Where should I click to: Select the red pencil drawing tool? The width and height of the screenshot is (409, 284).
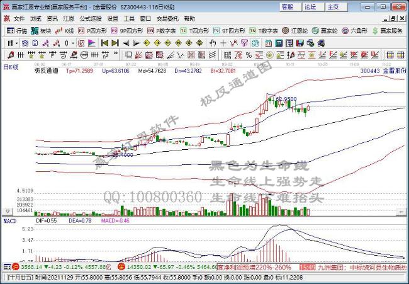pyautogui.click(x=11, y=55)
